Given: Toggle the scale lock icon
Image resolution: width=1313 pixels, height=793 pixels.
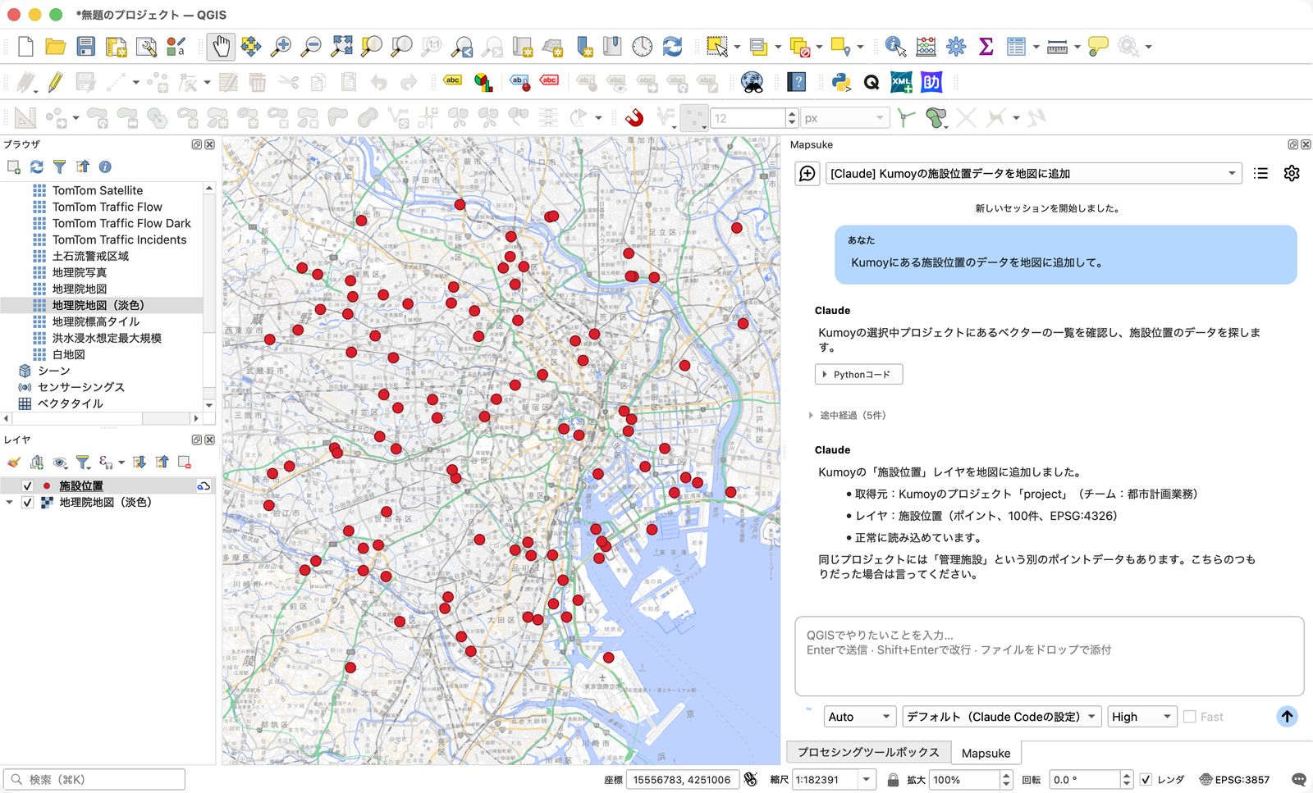Looking at the screenshot, I should tap(893, 779).
